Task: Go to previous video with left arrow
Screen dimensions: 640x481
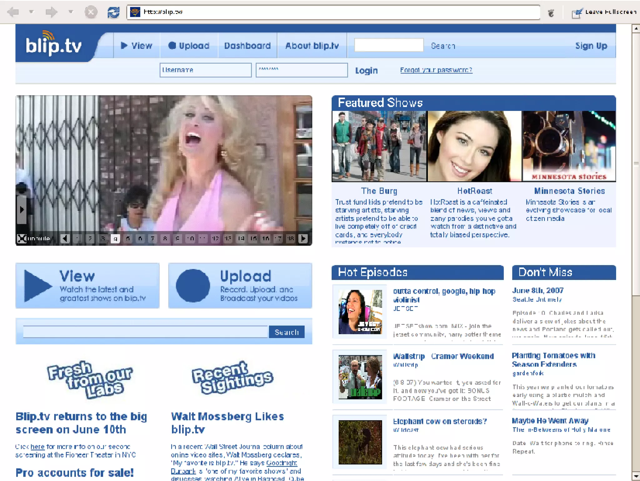Action: pyautogui.click(x=65, y=238)
